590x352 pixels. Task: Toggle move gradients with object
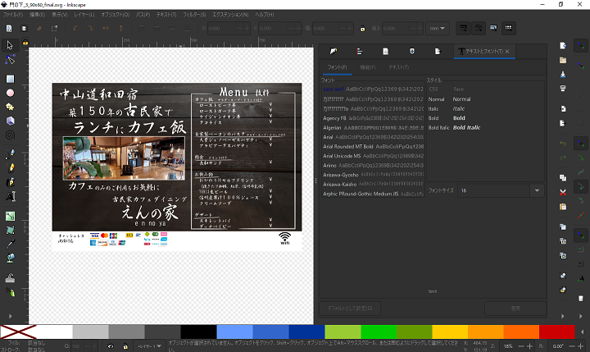[x=493, y=28]
